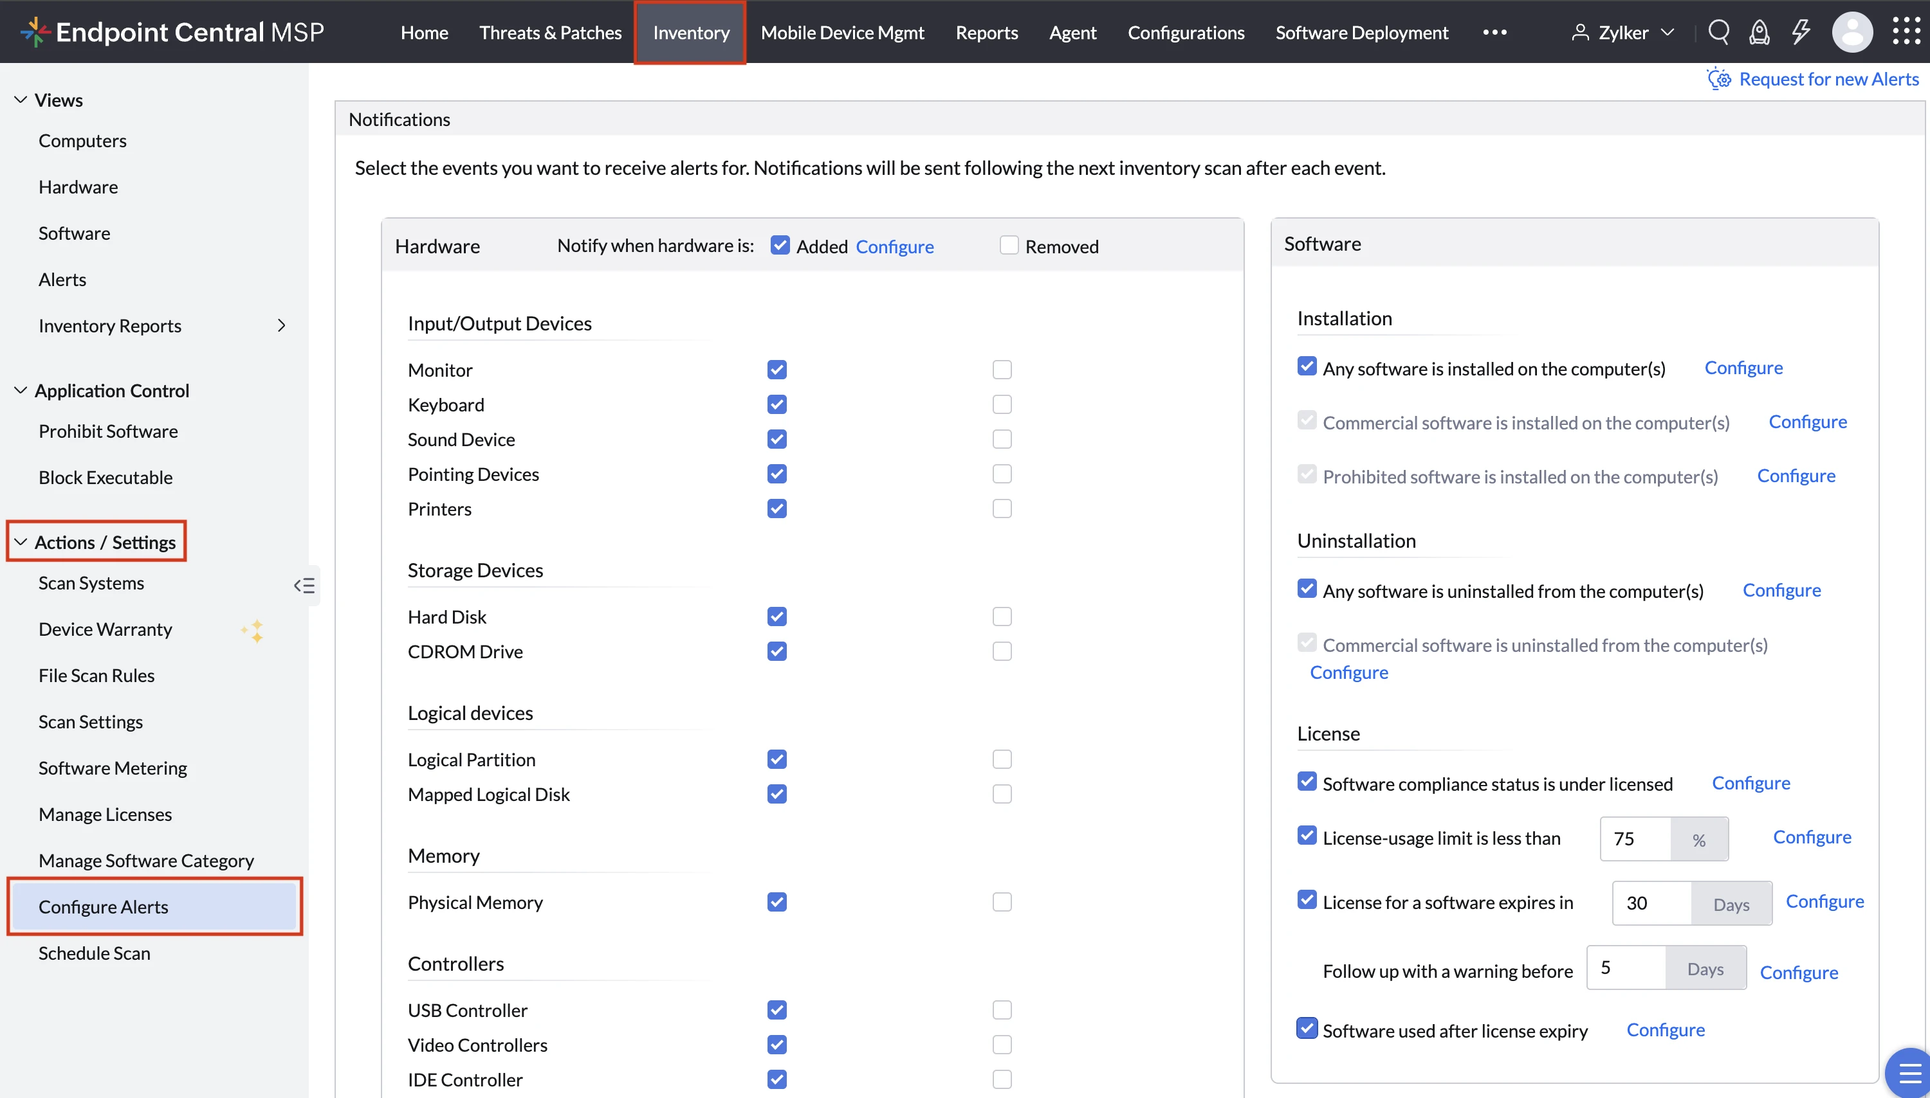Expand the Inventory Reports submenu arrow
Screen dimensions: 1930x1098
point(281,326)
